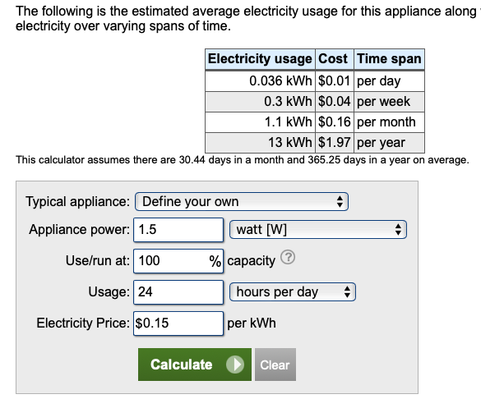Click the Cost column header
481x399 pixels.
[335, 59]
